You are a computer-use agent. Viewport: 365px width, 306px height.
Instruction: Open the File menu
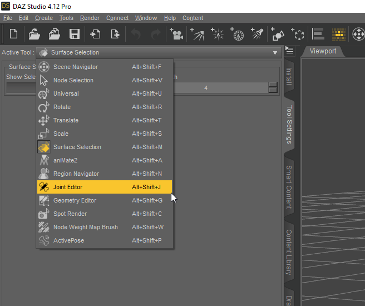tap(8, 18)
